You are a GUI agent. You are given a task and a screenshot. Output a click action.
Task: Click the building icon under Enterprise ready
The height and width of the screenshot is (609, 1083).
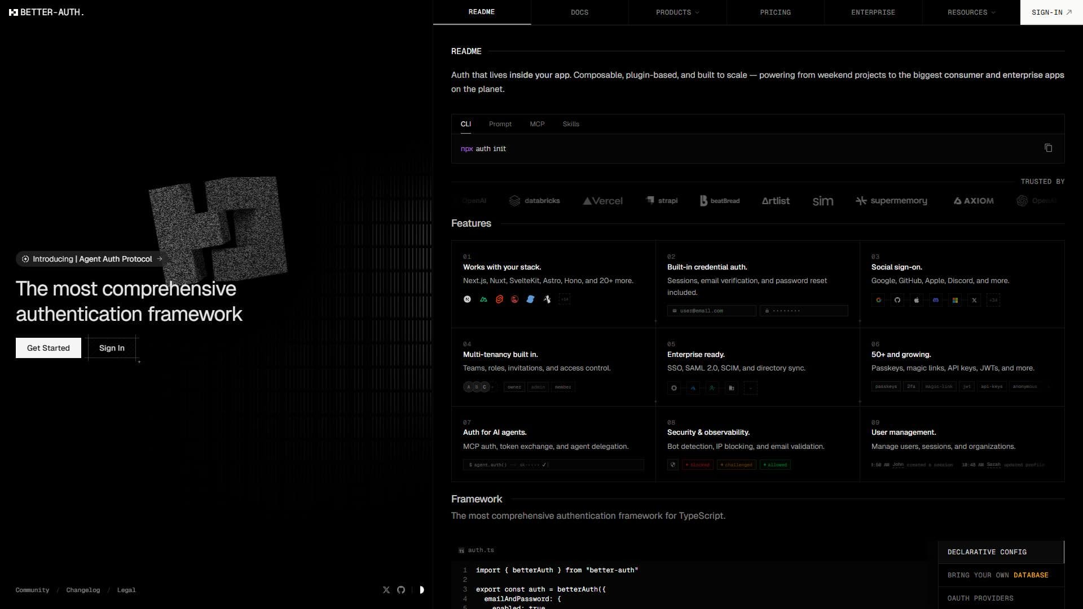coord(732,388)
